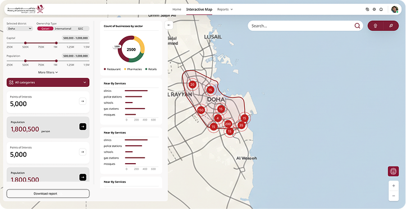The width and height of the screenshot is (406, 209).
Task: Click the 2500 total in the donut chart
Action: 131,50
